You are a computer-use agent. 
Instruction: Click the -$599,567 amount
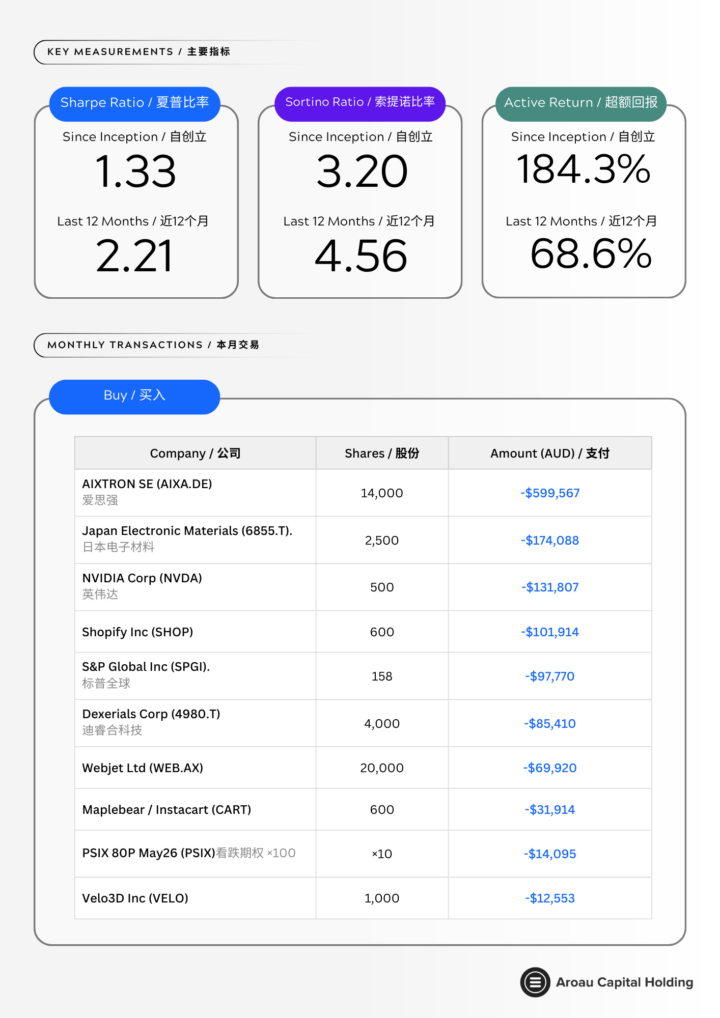point(550,493)
